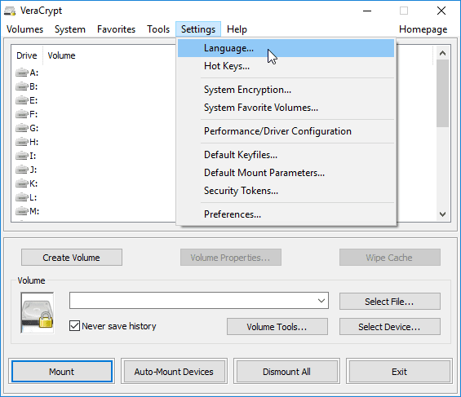This screenshot has height=397, width=461.
Task: Select drive H: icon in list
Action: click(x=22, y=142)
